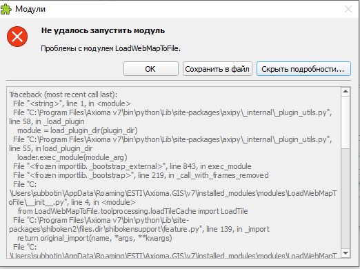Screen dimensions: 360x269
Task: Click line return original_import(name, *args, **kwargs)
Action: [x=94, y=238]
